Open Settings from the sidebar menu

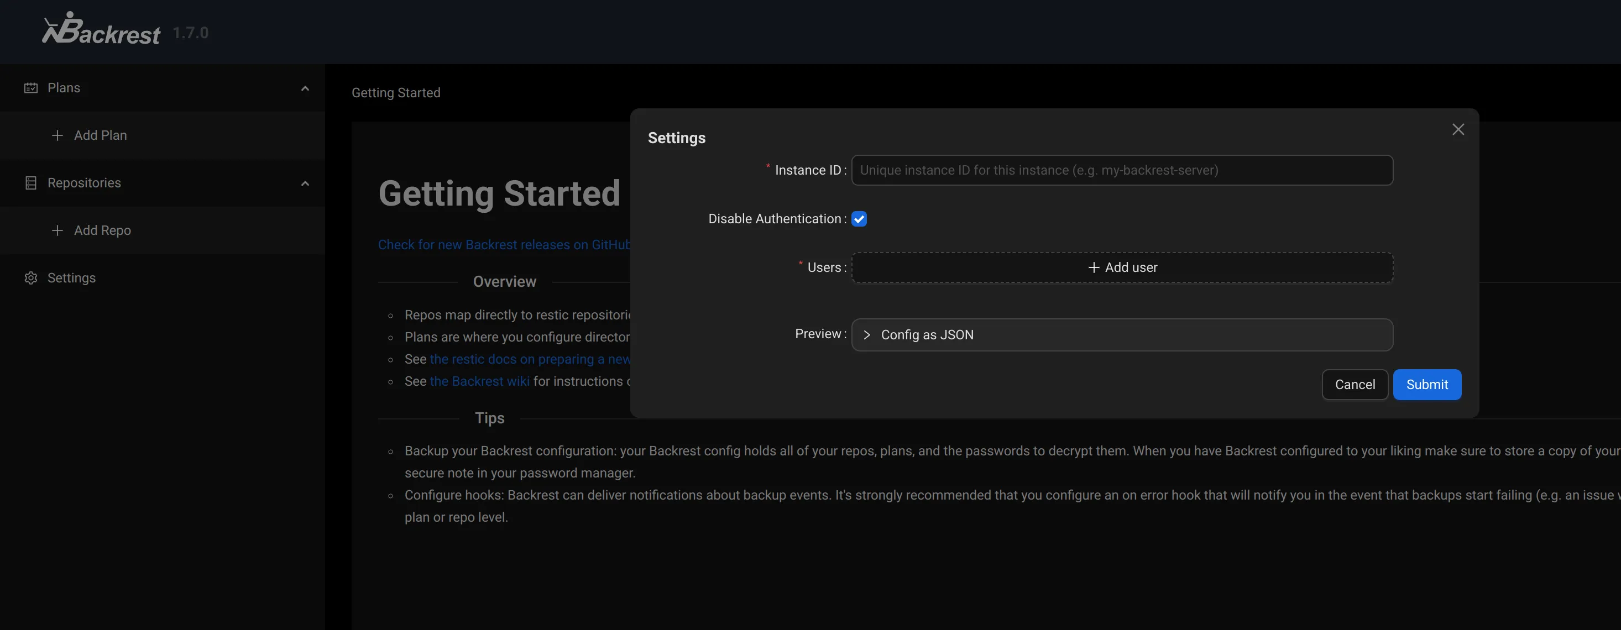[163, 278]
